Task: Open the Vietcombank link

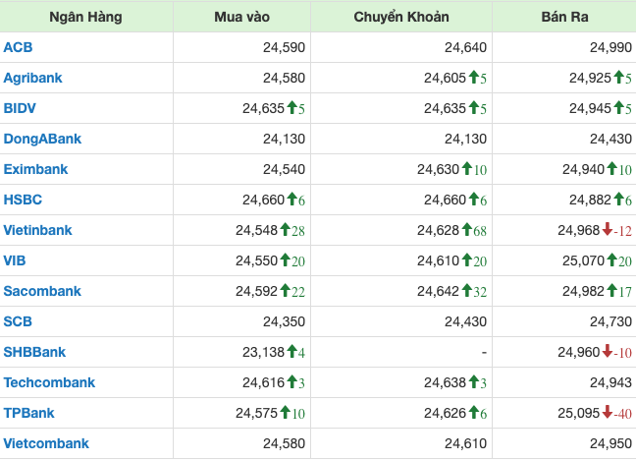Action: 46,443
